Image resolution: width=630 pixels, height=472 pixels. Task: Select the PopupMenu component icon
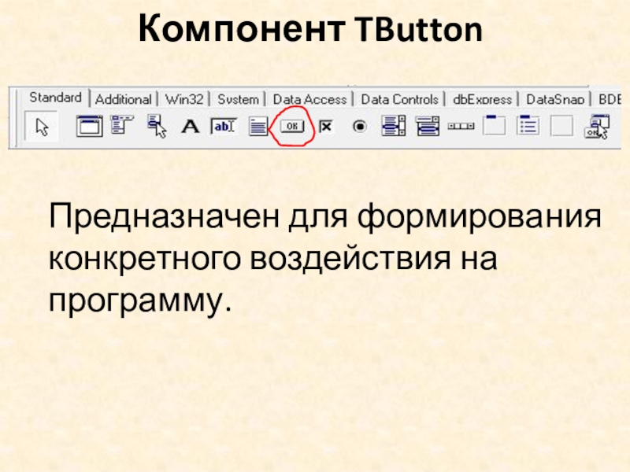[x=157, y=127]
